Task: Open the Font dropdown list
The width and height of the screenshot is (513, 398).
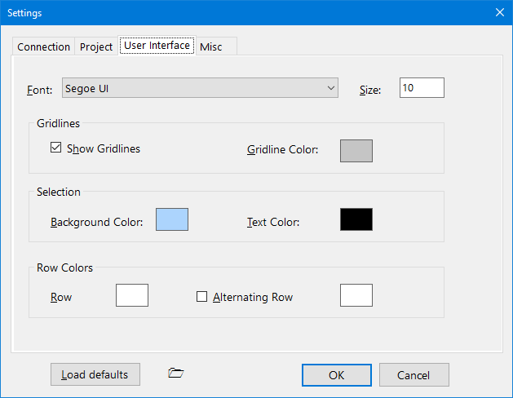Action: coord(200,87)
